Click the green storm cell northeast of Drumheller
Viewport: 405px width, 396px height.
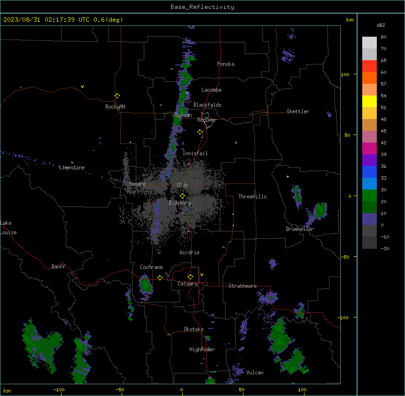click(321, 210)
